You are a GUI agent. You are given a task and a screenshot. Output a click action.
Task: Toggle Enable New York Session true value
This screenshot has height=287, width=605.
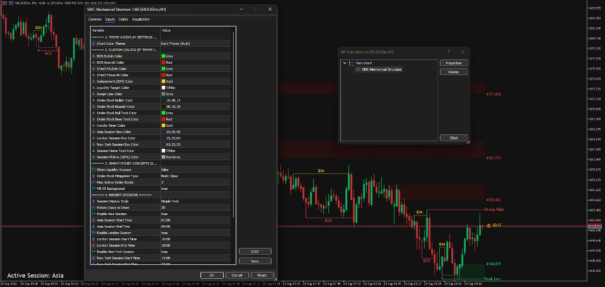[195, 252]
